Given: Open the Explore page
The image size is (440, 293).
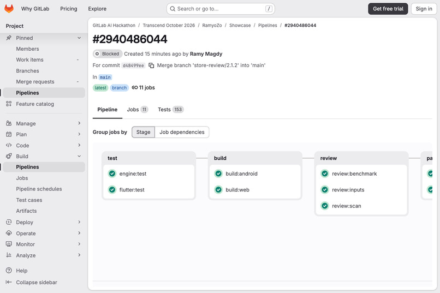Looking at the screenshot, I should coord(97,9).
